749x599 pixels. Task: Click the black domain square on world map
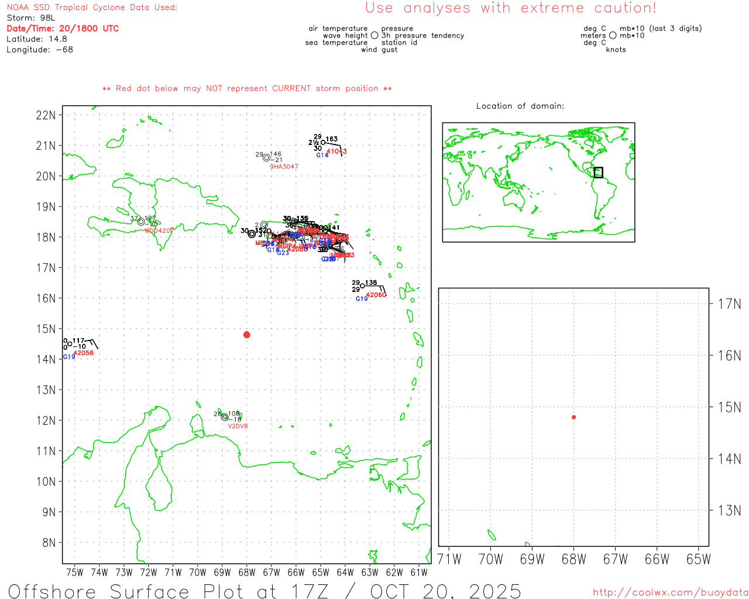[x=598, y=173]
